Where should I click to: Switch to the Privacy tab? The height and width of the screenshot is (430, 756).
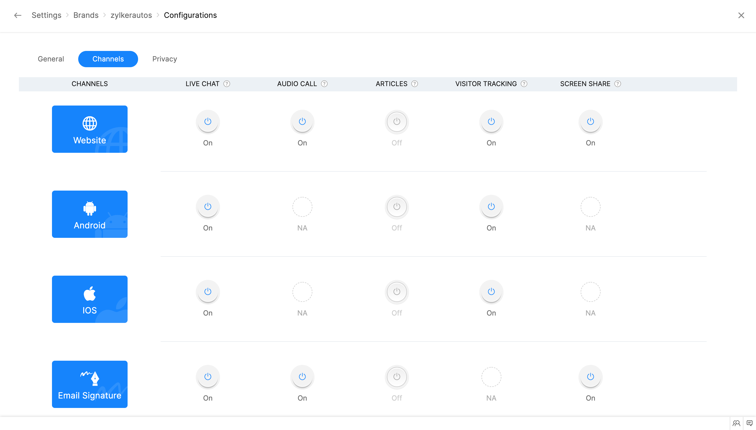165,59
